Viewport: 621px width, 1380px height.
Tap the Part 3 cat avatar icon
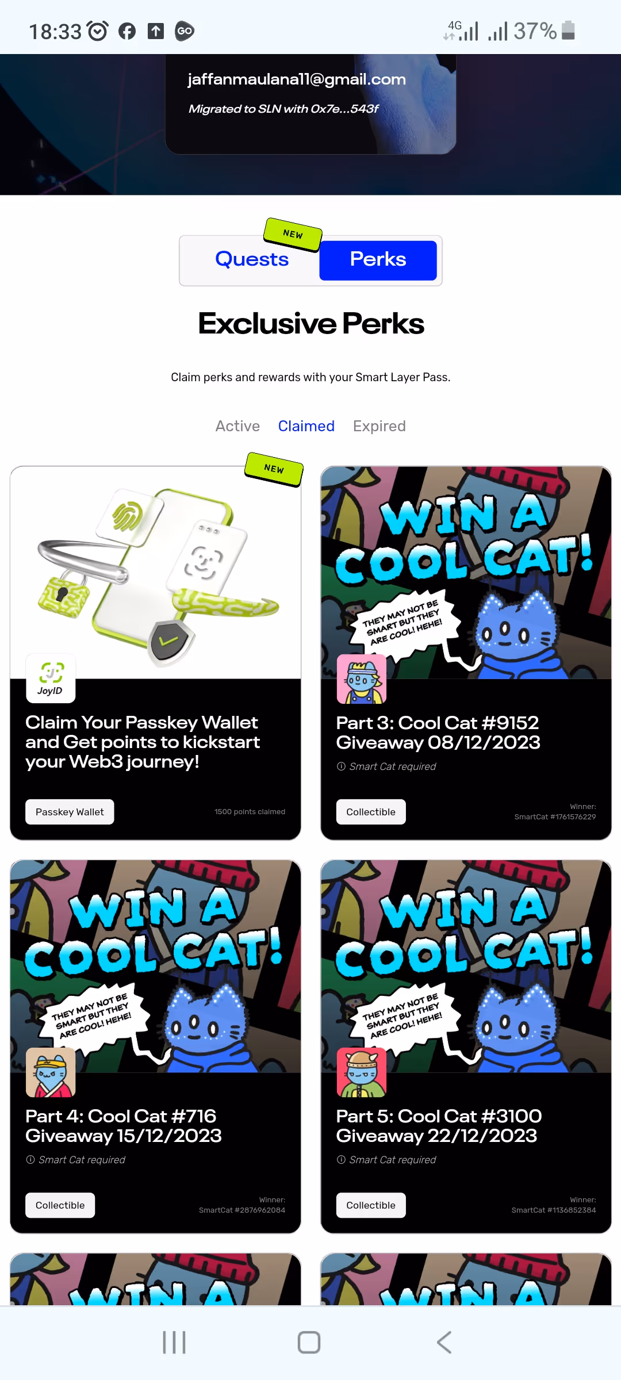pos(361,678)
